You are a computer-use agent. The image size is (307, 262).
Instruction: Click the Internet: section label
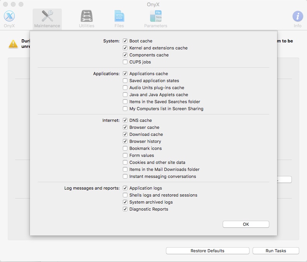[x=111, y=120]
